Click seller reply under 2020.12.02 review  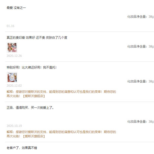pos(61,94)
